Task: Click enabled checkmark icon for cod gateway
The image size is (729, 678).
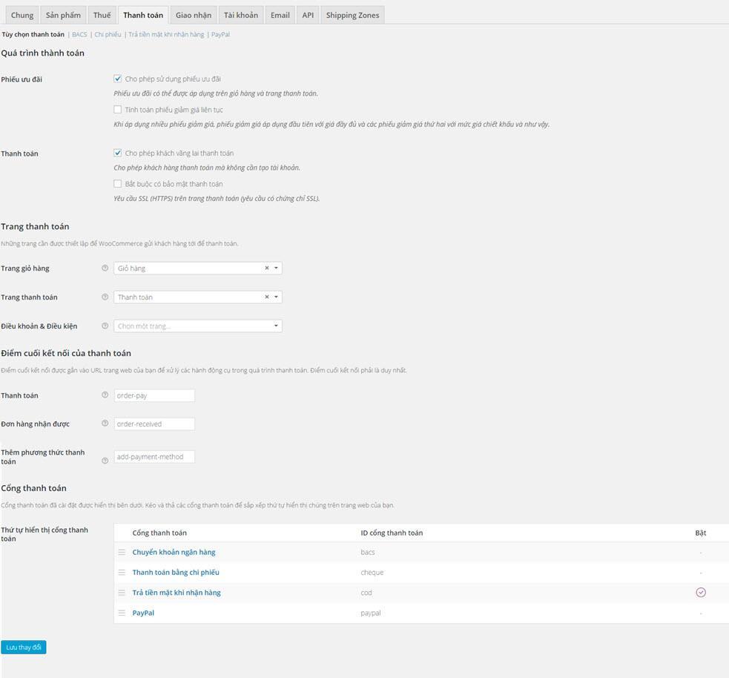Action: [700, 593]
